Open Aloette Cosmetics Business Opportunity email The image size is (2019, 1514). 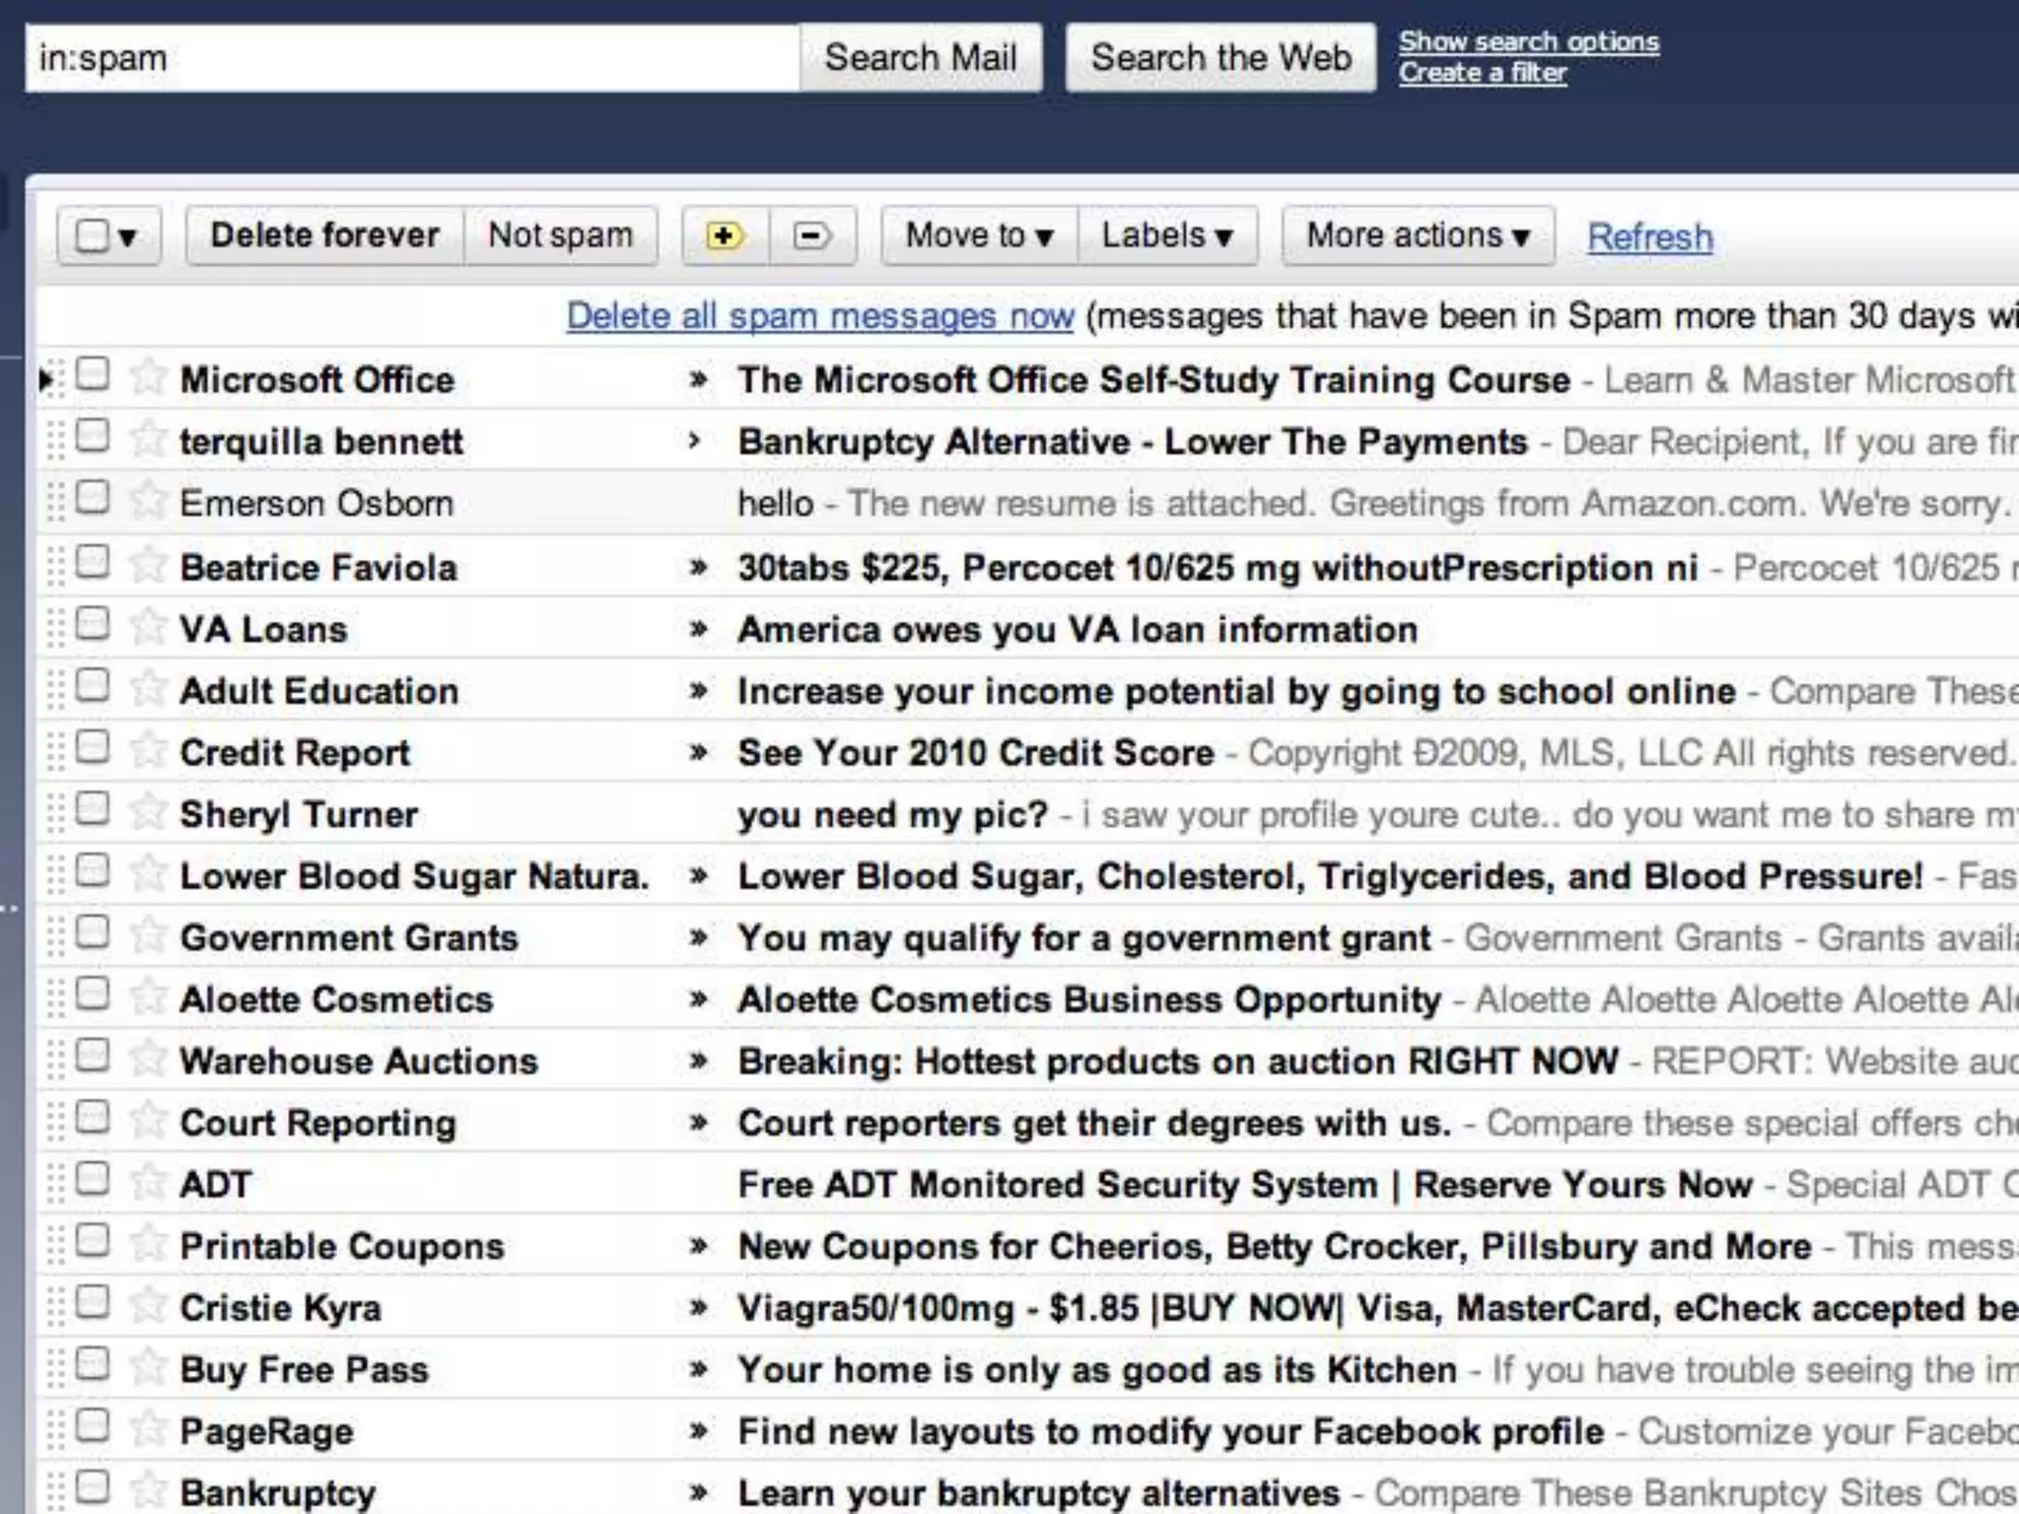tap(1089, 1000)
